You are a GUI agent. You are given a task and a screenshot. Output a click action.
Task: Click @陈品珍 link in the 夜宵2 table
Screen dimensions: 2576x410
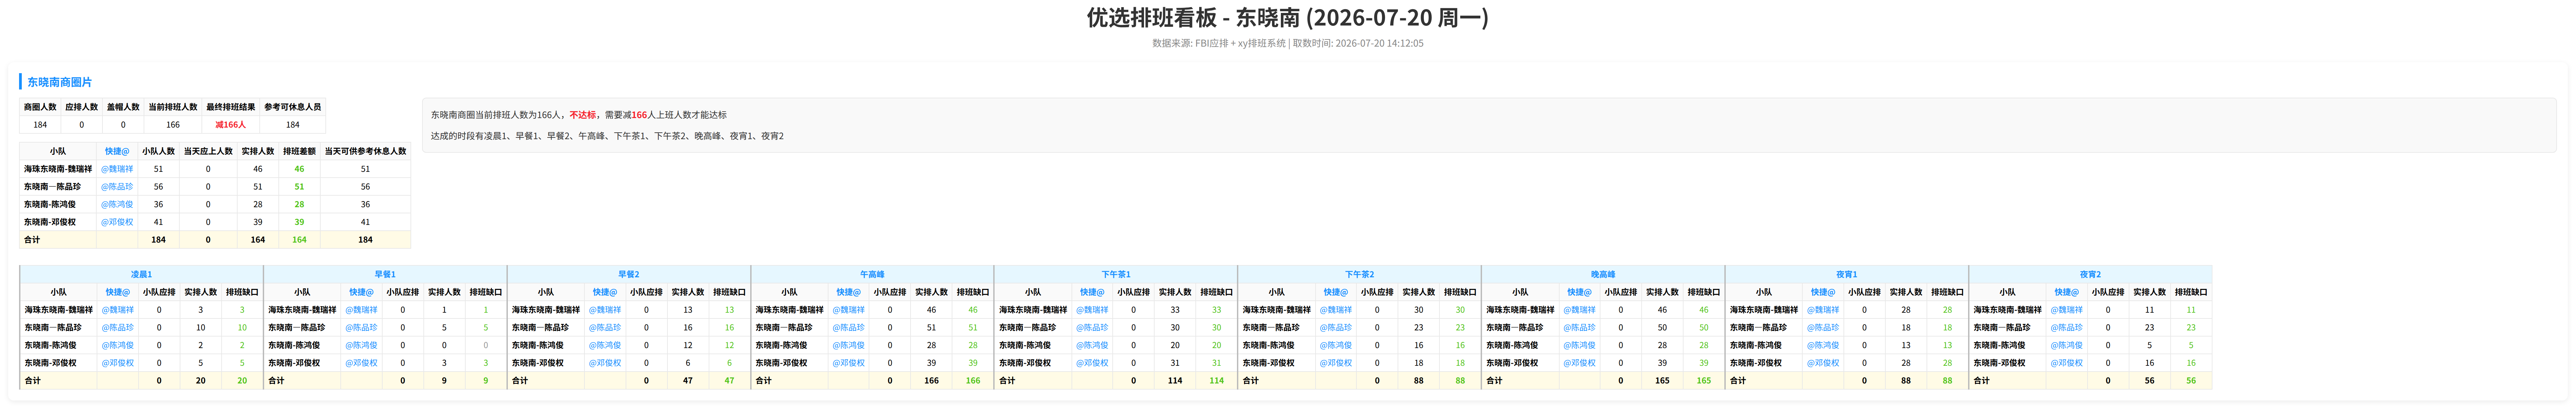2067,328
